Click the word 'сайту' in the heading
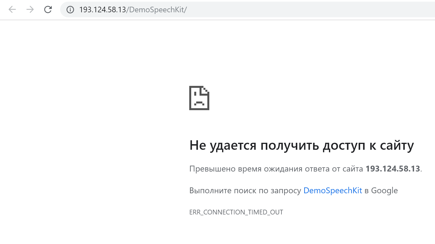435x244 pixels. [x=397, y=146]
